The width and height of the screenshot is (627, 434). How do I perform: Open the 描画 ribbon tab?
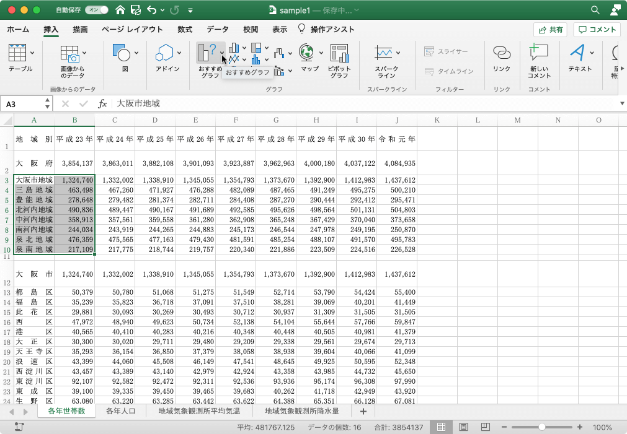tap(81, 30)
